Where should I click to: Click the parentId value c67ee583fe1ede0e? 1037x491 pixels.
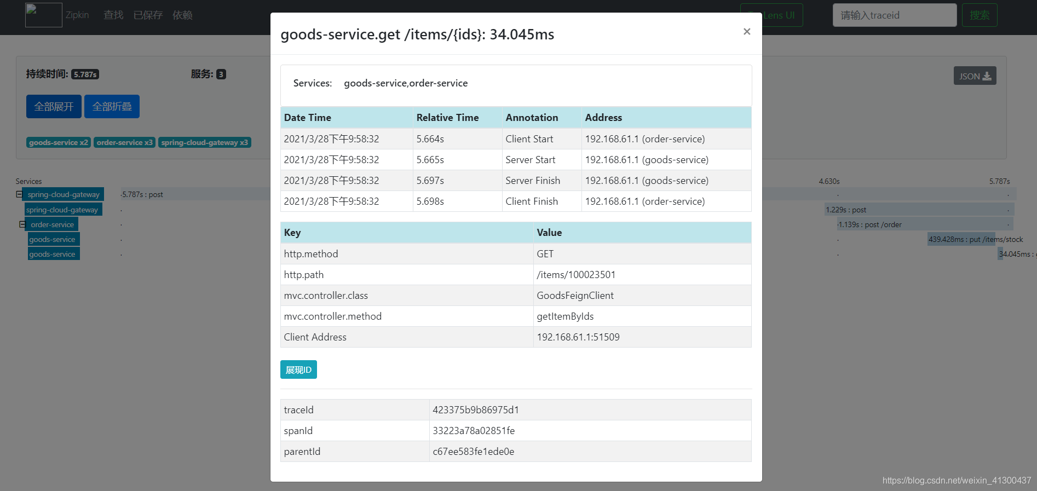590,452
